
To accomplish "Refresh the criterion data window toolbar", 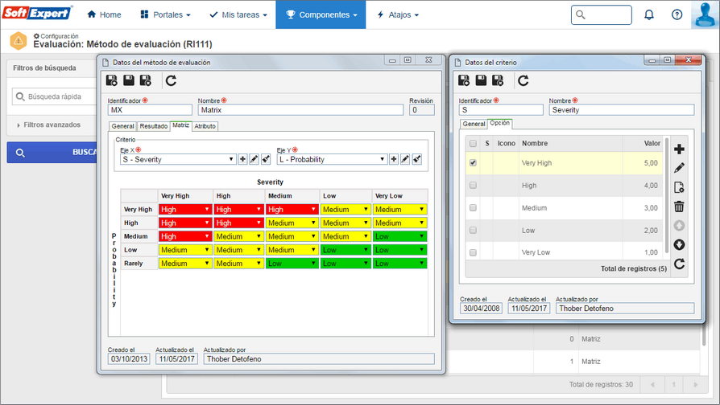I will point(523,80).
